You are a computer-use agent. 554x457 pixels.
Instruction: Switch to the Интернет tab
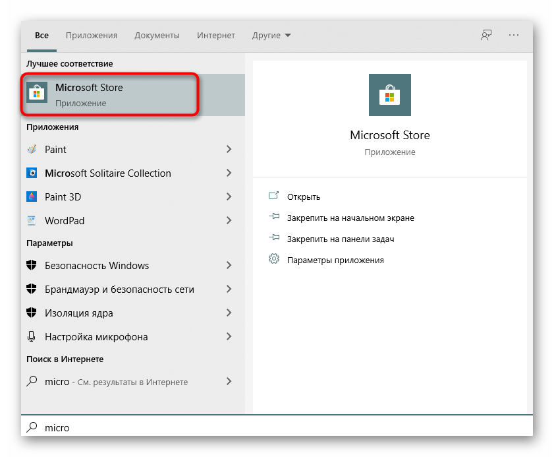pyautogui.click(x=216, y=36)
